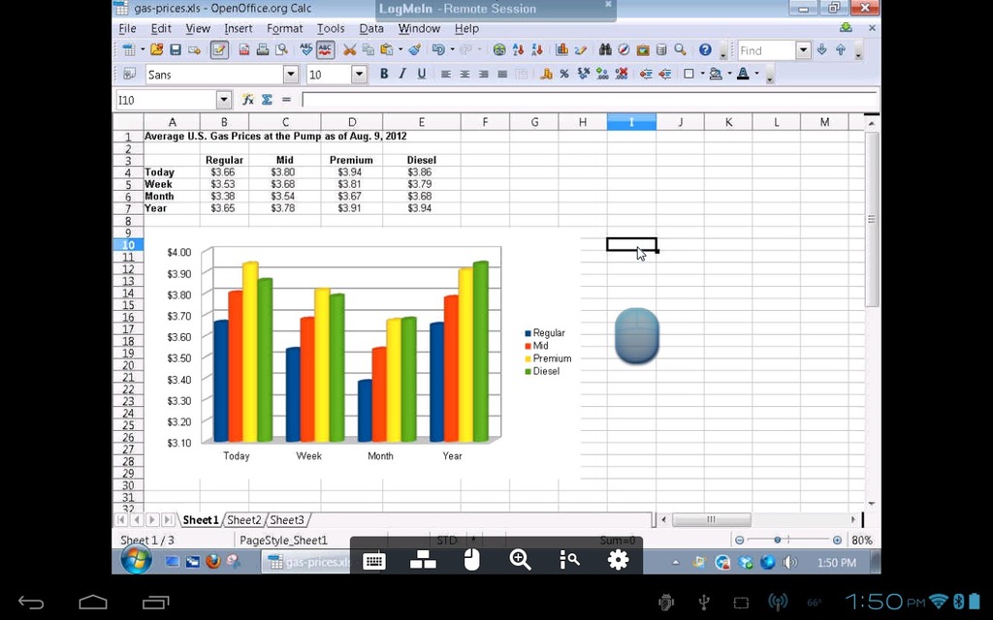Open Data Sources
Image resolution: width=993 pixels, height=620 pixels.
pos(661,50)
